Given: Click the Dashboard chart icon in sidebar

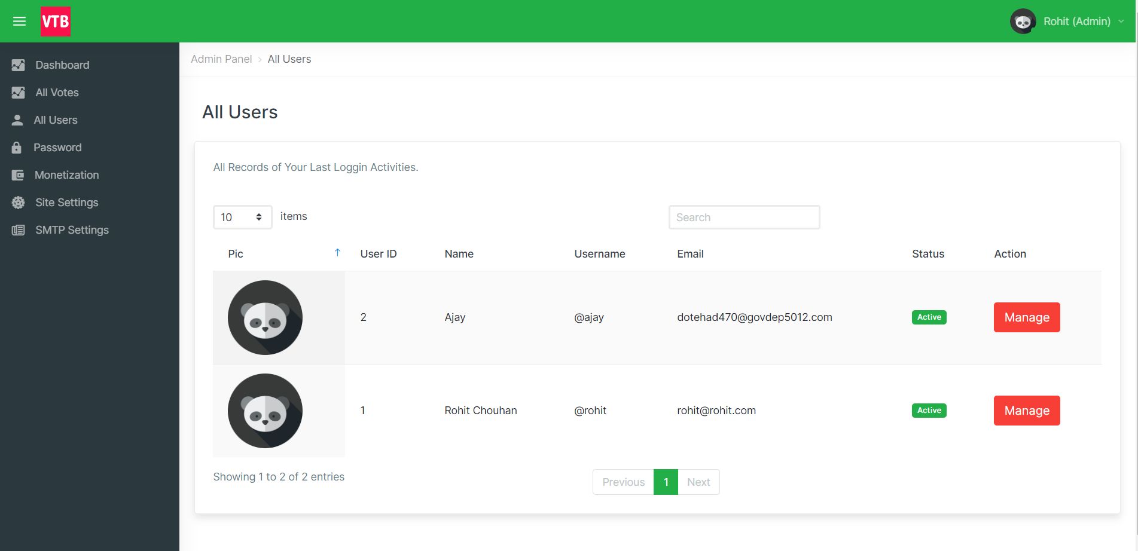Looking at the screenshot, I should (19, 65).
